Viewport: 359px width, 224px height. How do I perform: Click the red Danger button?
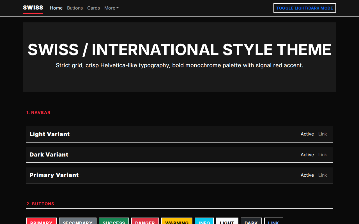point(145,221)
